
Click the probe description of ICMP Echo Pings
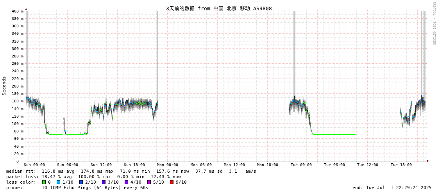(95, 188)
